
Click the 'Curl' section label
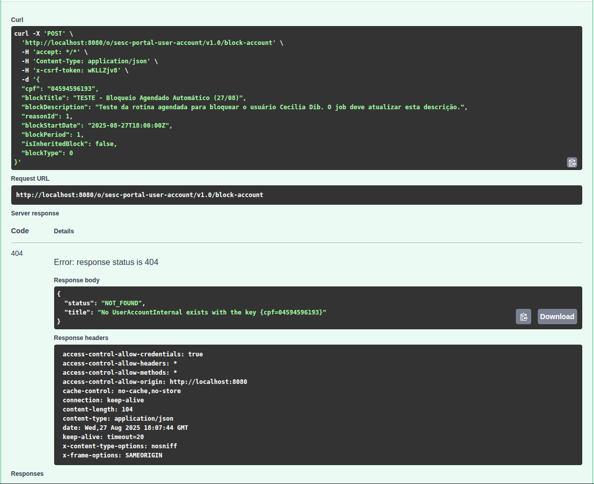click(17, 19)
